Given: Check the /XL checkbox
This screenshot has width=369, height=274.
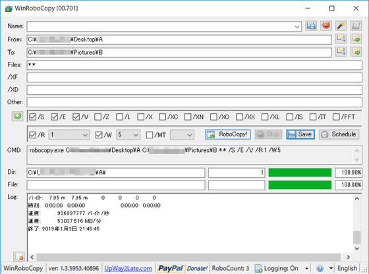Looking at the screenshot, I should pos(265,117).
